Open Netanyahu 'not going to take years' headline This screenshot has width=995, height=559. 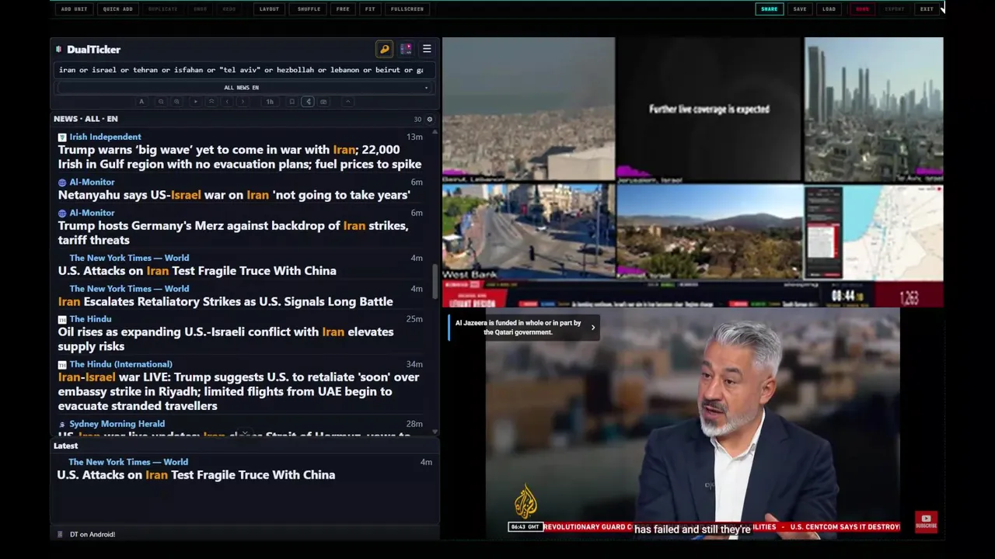pos(234,195)
